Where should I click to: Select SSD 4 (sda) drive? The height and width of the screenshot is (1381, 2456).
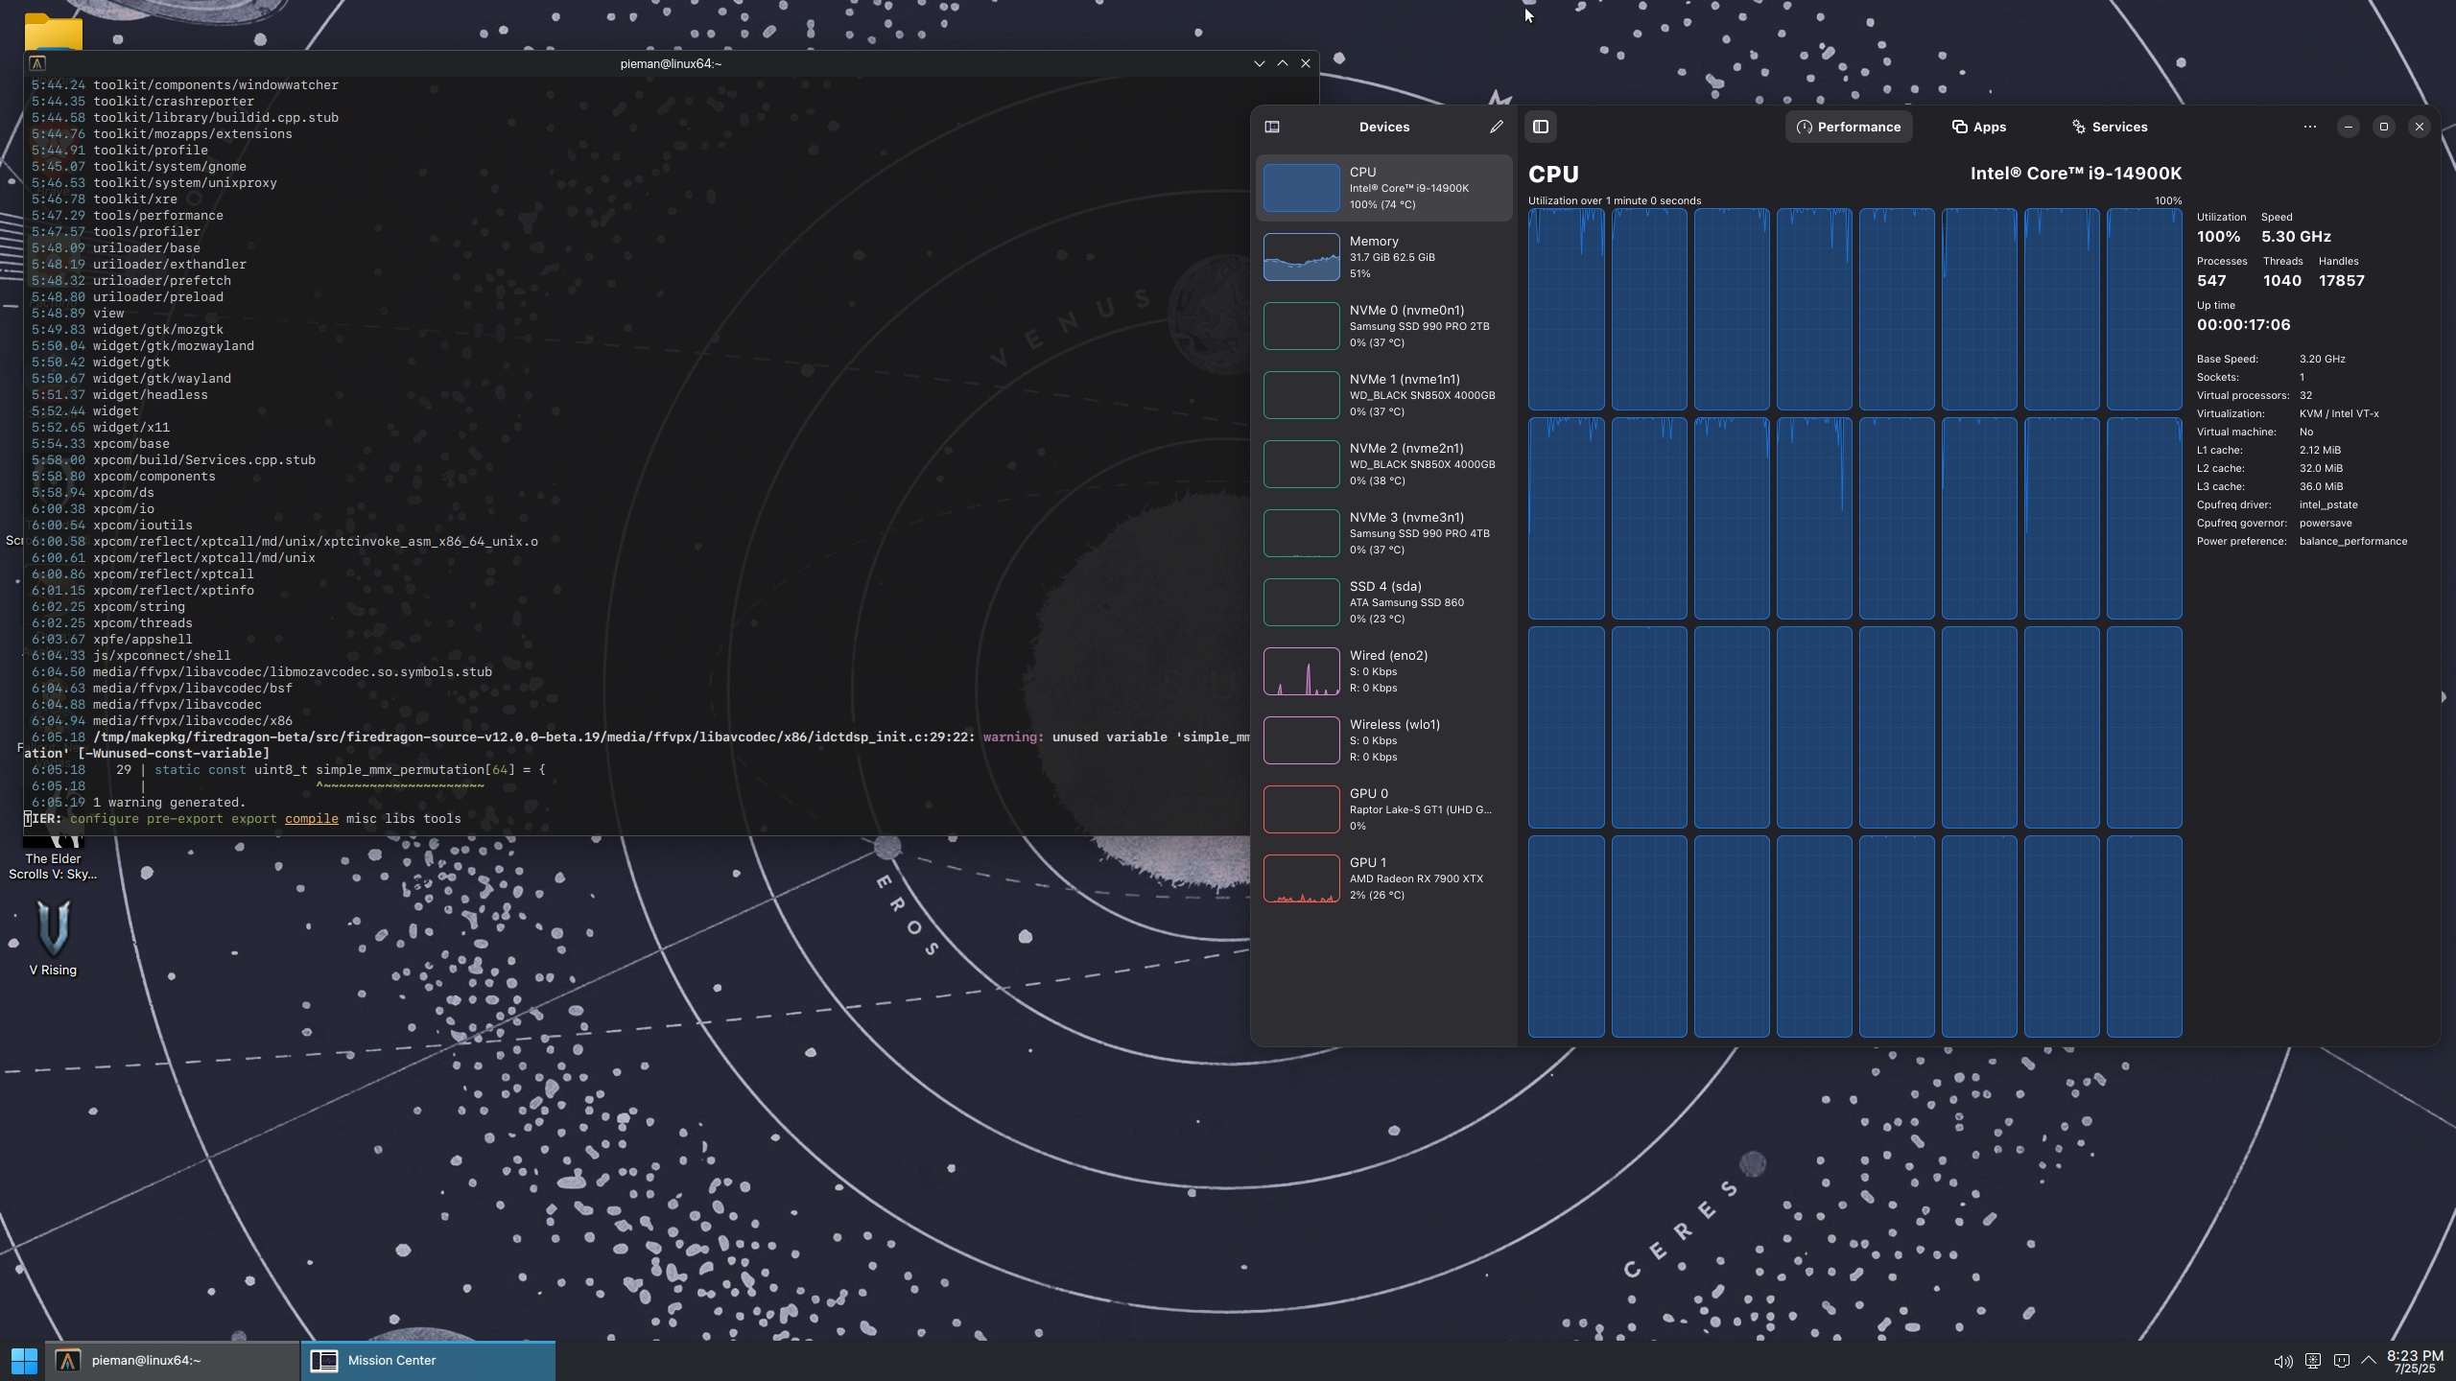tap(1383, 602)
